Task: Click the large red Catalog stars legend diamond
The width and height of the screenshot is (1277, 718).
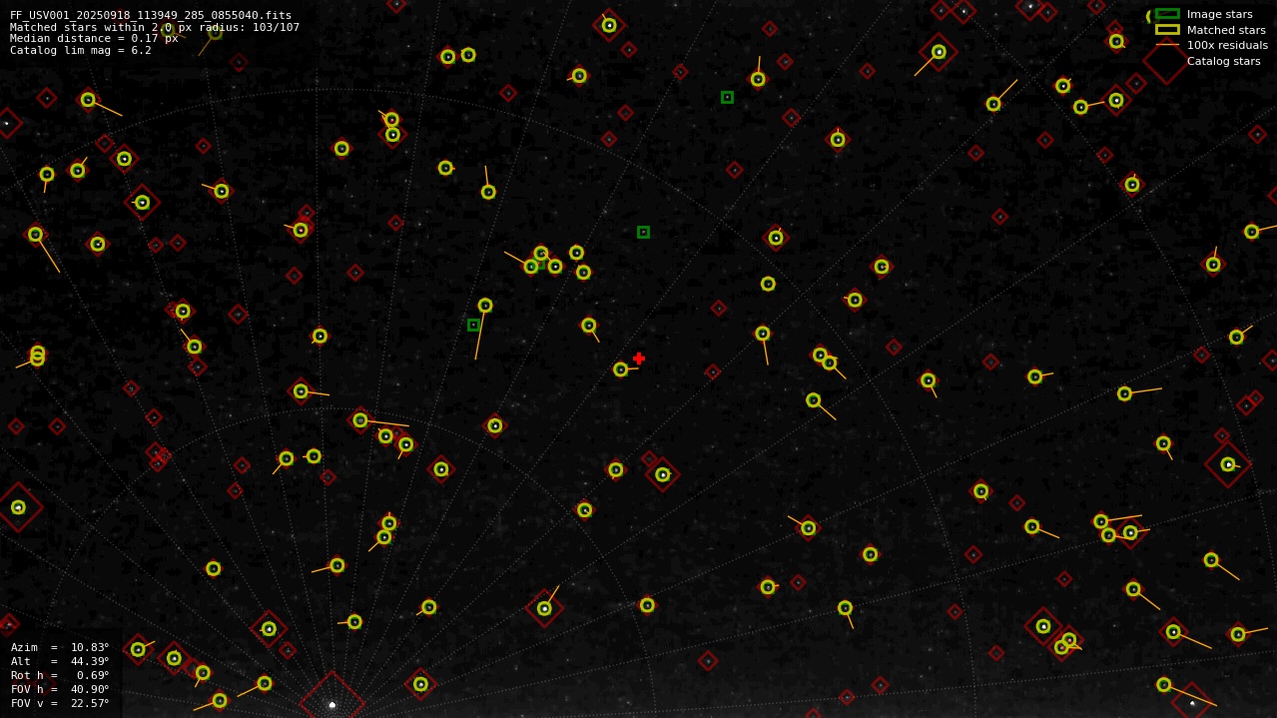Action: click(x=1166, y=61)
